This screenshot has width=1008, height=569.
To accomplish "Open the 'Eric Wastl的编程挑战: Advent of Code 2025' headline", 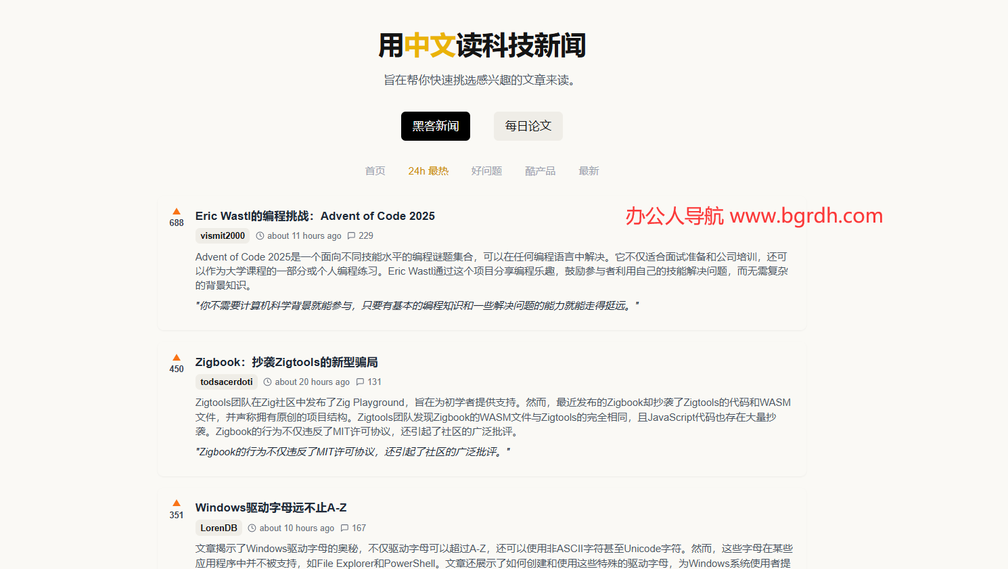I will pos(315,217).
